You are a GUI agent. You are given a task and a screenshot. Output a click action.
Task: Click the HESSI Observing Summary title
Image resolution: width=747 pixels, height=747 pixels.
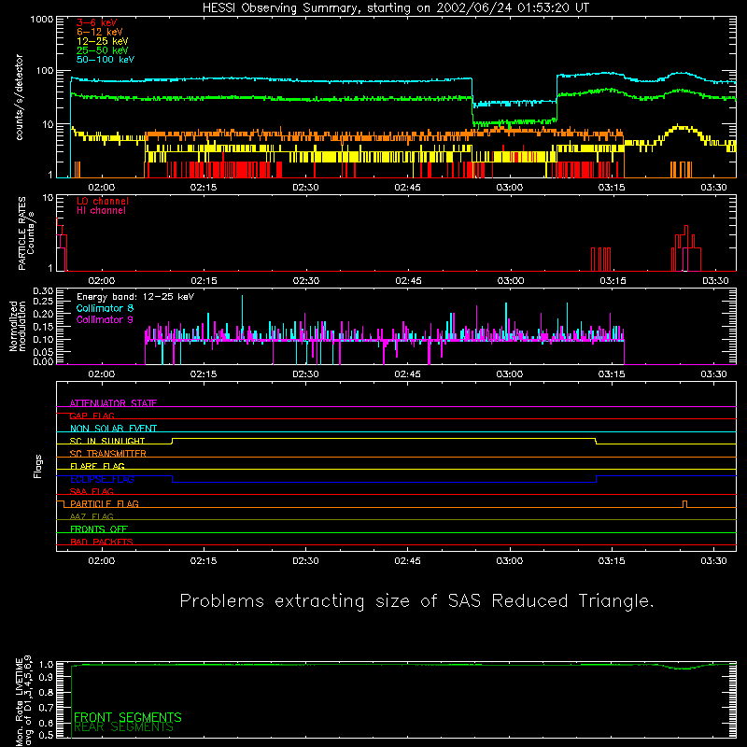[395, 8]
